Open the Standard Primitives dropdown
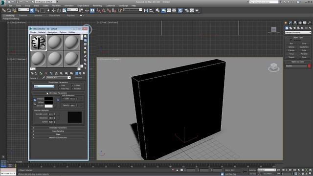Screen dimensions: 313x176 click(298, 33)
